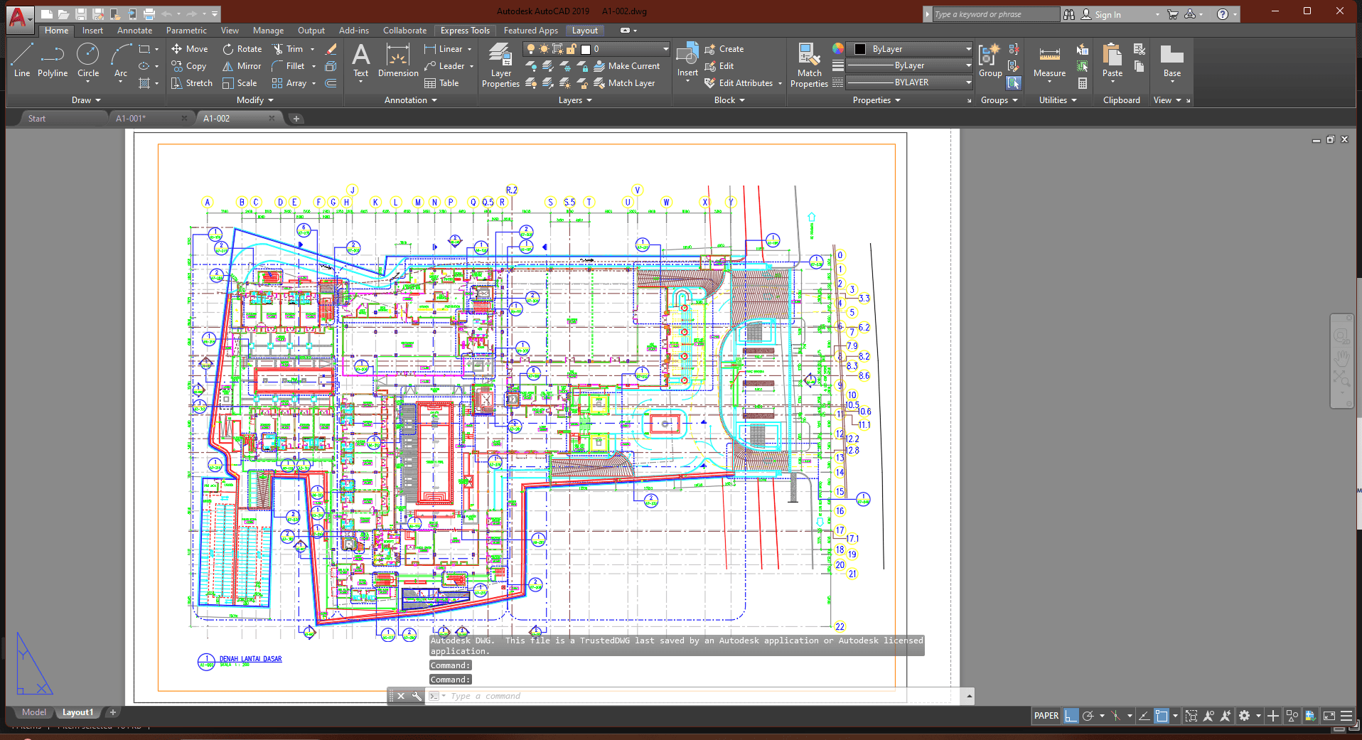The image size is (1362, 740).
Task: Toggle Object Snap in status bar
Action: tap(1162, 716)
